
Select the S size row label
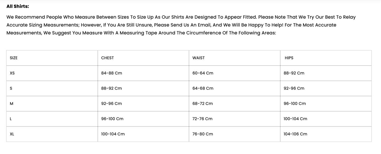pos(11,88)
